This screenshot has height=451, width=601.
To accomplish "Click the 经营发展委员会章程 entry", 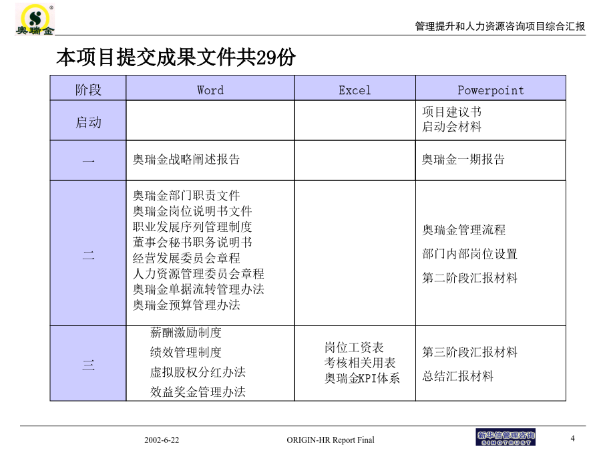I will [186, 258].
